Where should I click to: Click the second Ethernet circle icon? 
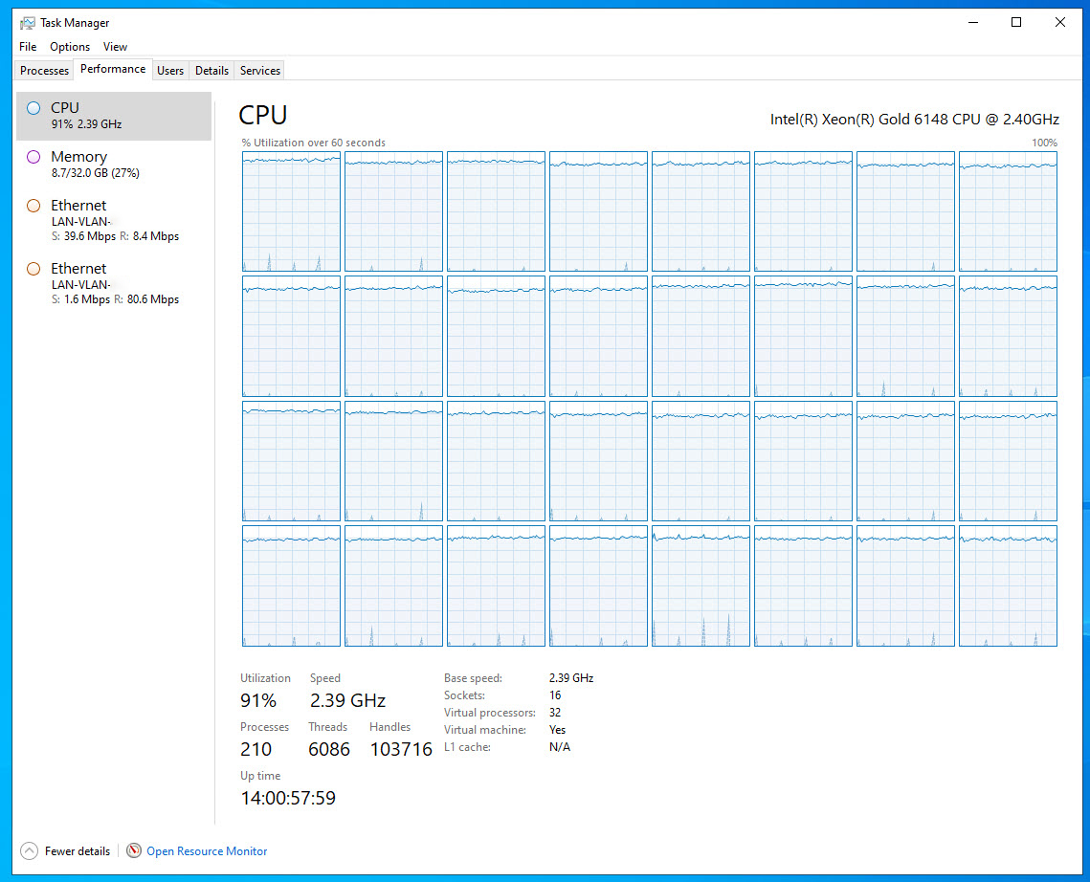click(x=33, y=269)
